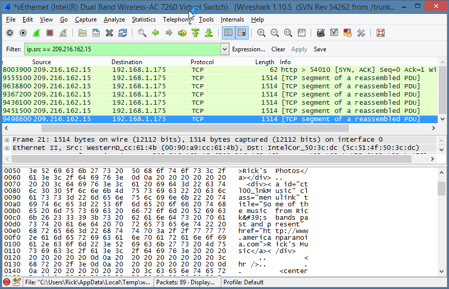Close this capture file
The image size is (449, 289).
pos(109,33)
